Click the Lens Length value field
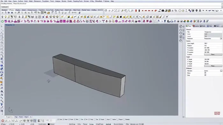Screen dimensions: 223x125 tap(213, 43)
